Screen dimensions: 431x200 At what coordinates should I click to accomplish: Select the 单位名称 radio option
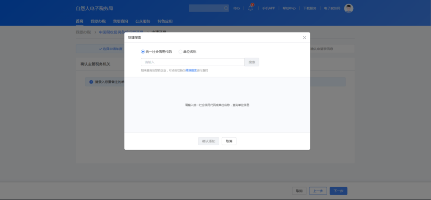coord(180,51)
